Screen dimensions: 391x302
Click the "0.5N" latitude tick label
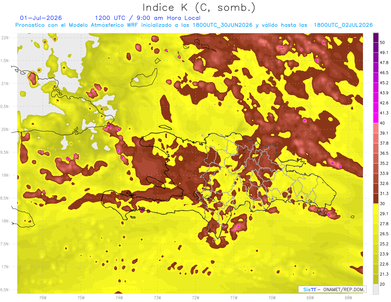click(x=5, y=107)
